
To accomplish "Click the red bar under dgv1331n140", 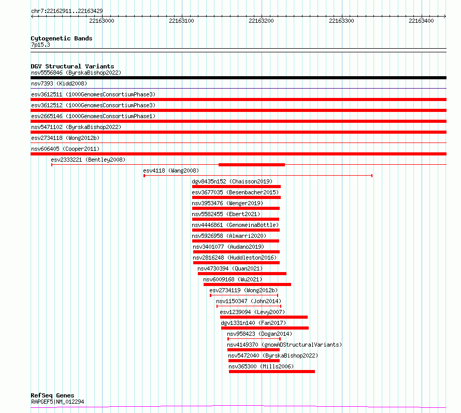I will (265, 328).
